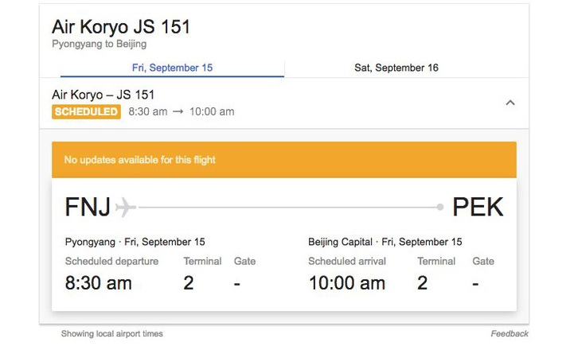Click the 8:30 am scheduled departure time
The height and width of the screenshot is (346, 574).
click(x=98, y=282)
